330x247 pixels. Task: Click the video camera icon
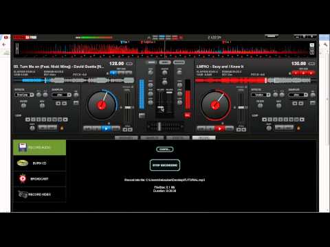(23, 194)
